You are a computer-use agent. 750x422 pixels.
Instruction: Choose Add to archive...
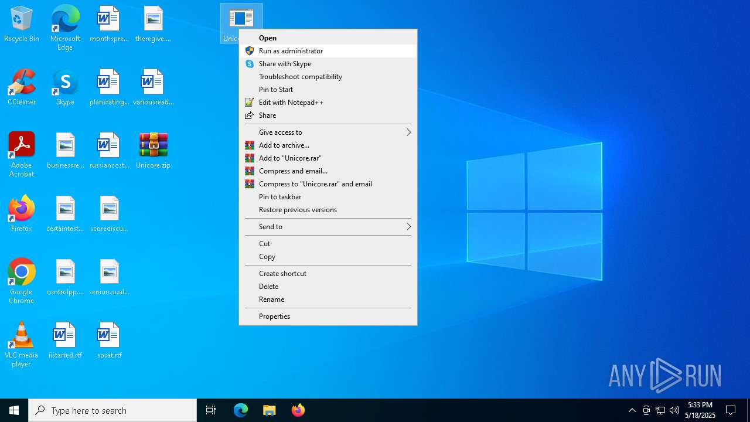[x=328, y=145]
